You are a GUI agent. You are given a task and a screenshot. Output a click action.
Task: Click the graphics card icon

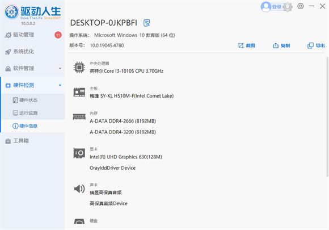point(79,153)
